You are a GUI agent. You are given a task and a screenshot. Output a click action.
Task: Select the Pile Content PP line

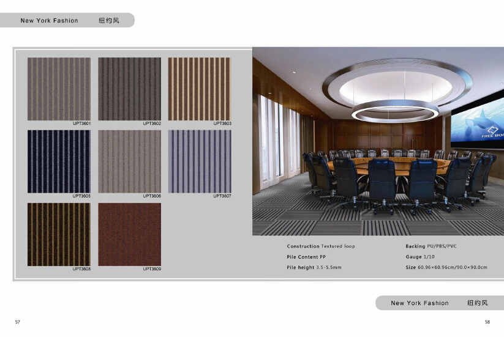303,257
